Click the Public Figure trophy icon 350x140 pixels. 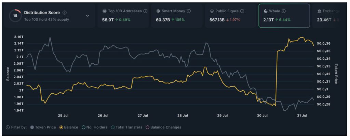(212, 11)
